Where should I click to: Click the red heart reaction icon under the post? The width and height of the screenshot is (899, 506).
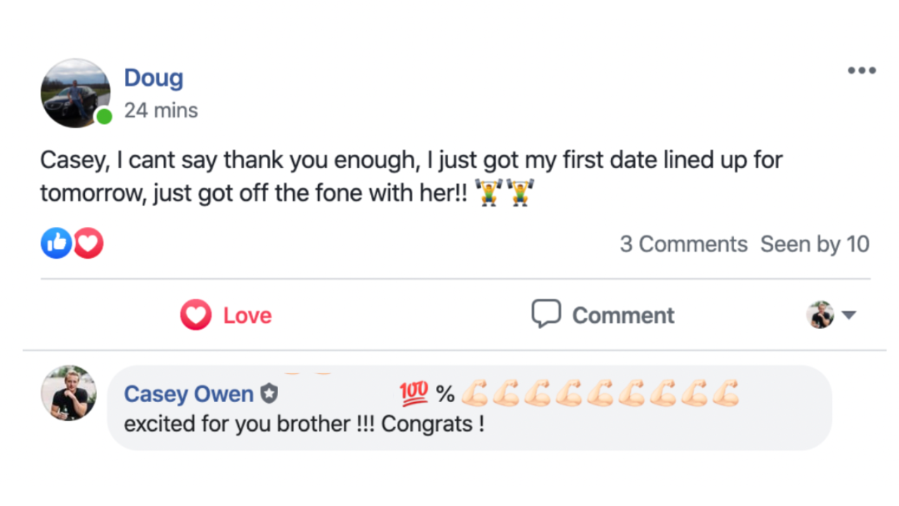point(88,243)
